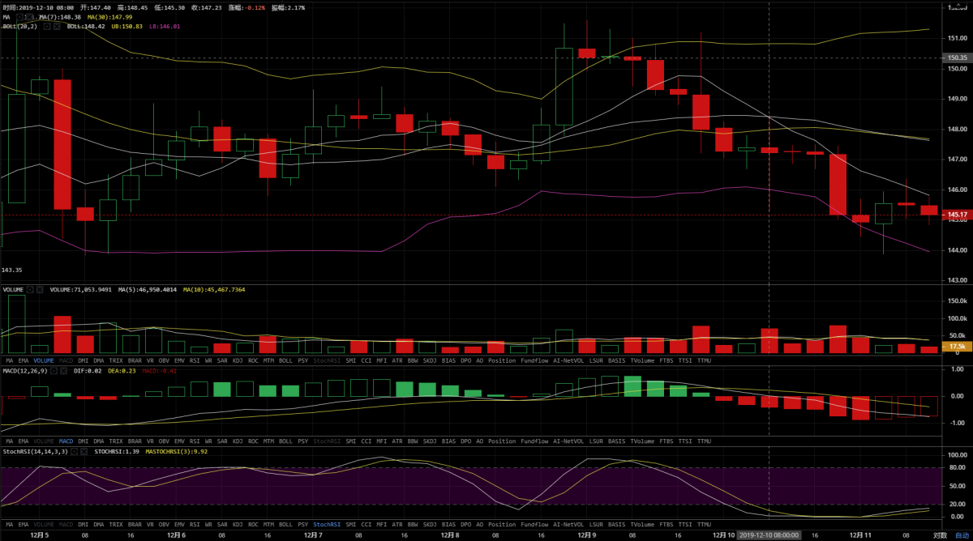The height and width of the screenshot is (541, 973).
Task: Toggle automatic scale 自动
Action: coord(962,535)
